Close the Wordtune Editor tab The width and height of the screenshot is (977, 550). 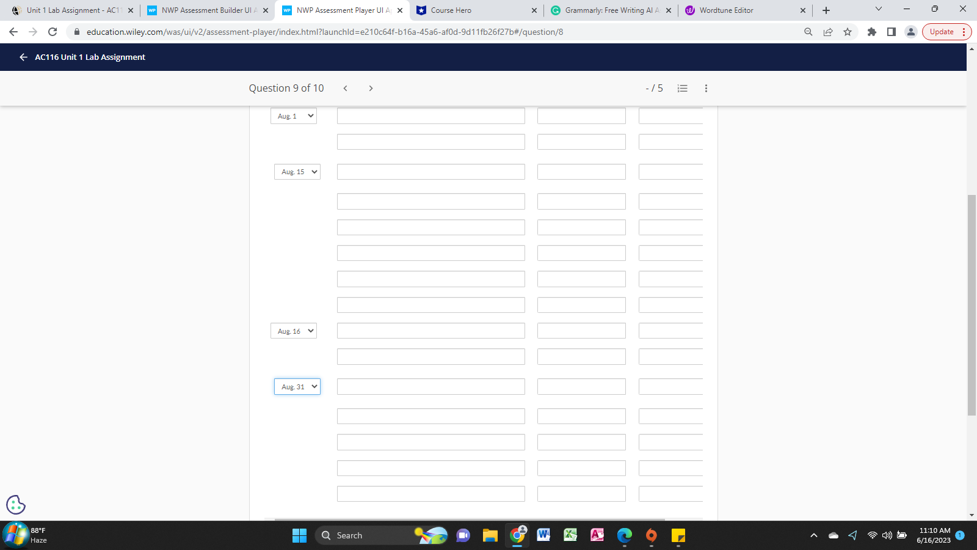coord(803,10)
